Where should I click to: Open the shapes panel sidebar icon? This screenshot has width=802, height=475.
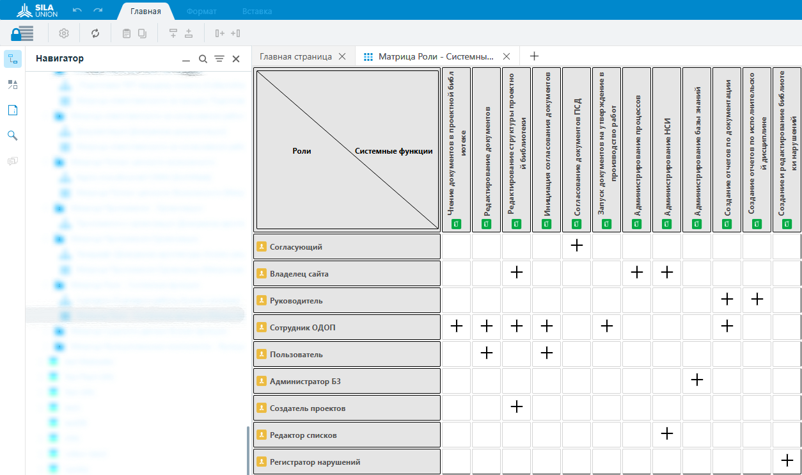pyautogui.click(x=12, y=85)
